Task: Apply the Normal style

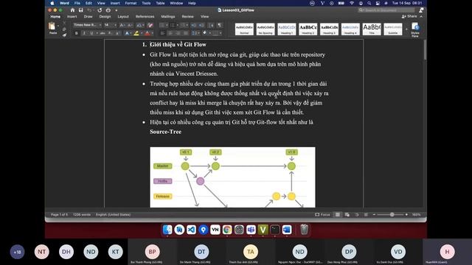Action: tap(244, 29)
